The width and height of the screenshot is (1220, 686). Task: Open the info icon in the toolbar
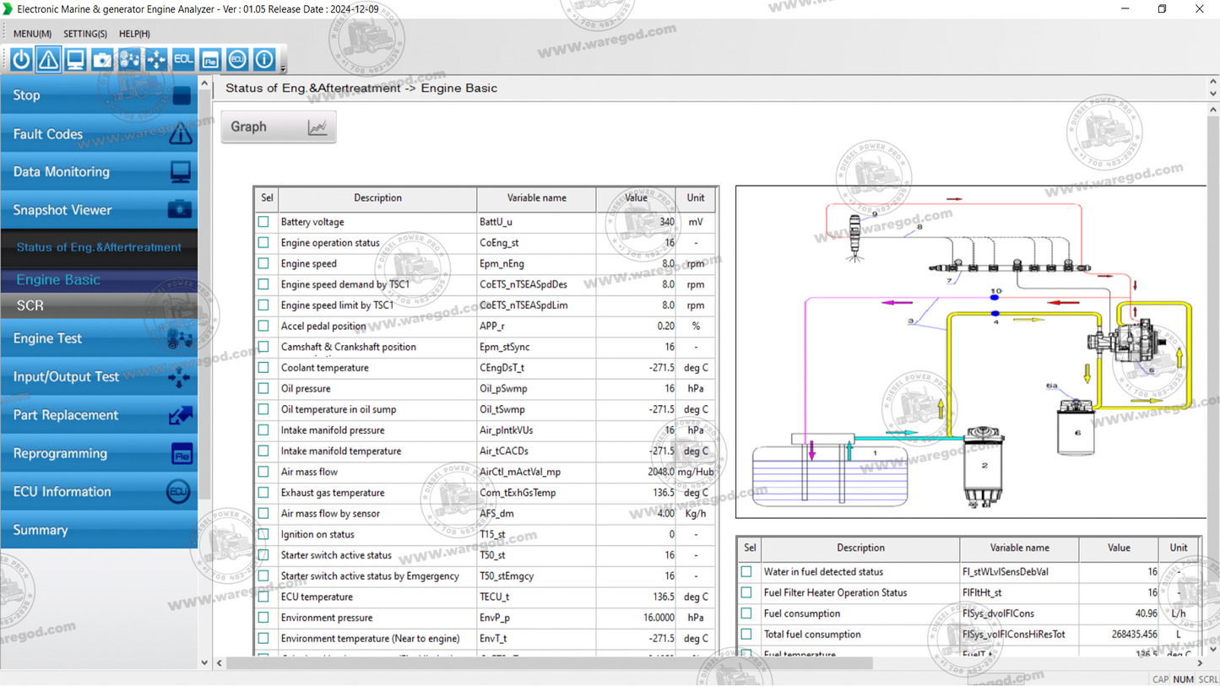point(264,59)
